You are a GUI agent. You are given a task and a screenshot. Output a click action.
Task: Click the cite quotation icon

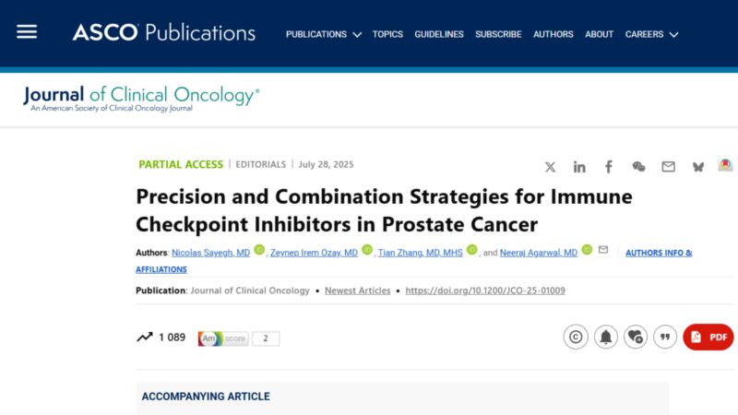pyautogui.click(x=665, y=337)
